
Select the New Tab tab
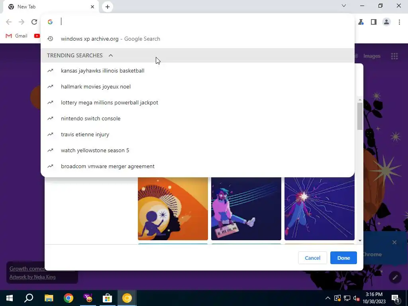pos(51,7)
